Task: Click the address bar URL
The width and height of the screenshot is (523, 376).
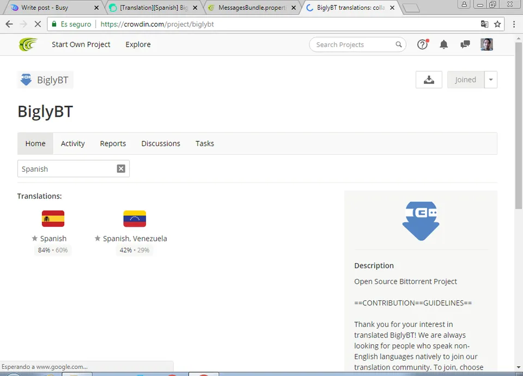Action: pyautogui.click(x=157, y=25)
